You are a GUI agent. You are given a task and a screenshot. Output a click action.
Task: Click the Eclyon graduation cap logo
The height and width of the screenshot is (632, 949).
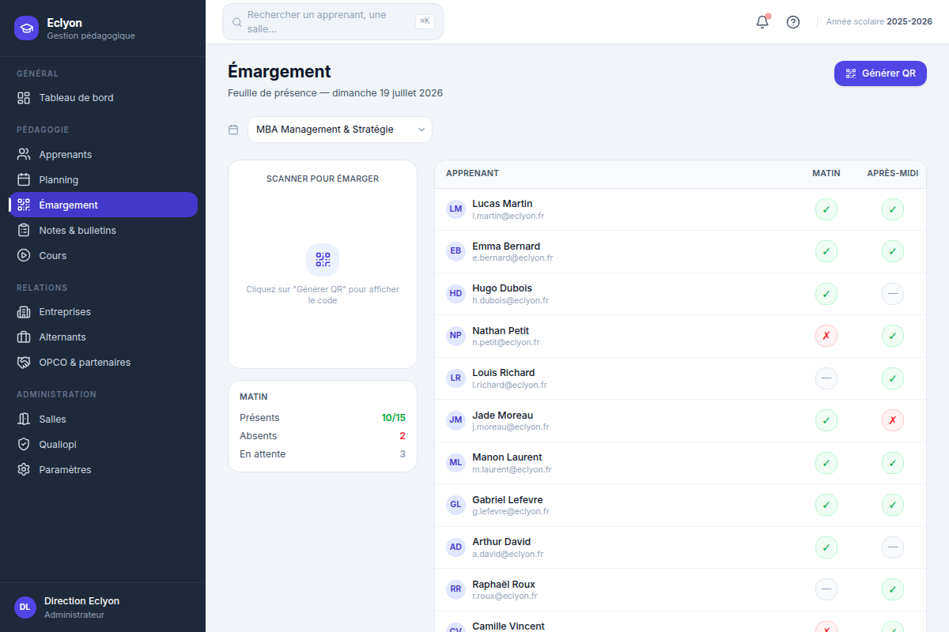click(26, 28)
